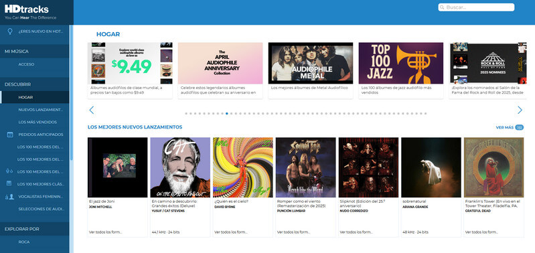Click the 'Romper como el viento' album title
Viewport: 535px width, 253px height.
[301, 203]
